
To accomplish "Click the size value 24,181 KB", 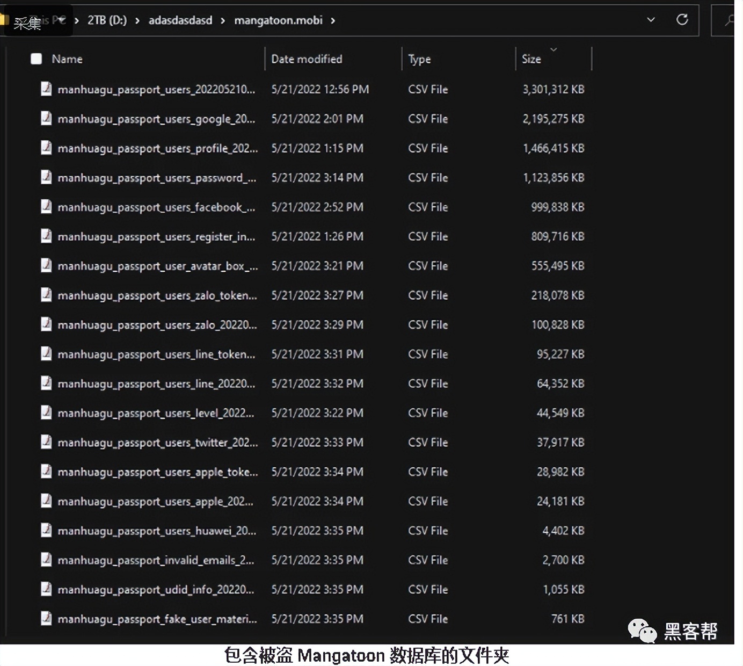I will 560,502.
